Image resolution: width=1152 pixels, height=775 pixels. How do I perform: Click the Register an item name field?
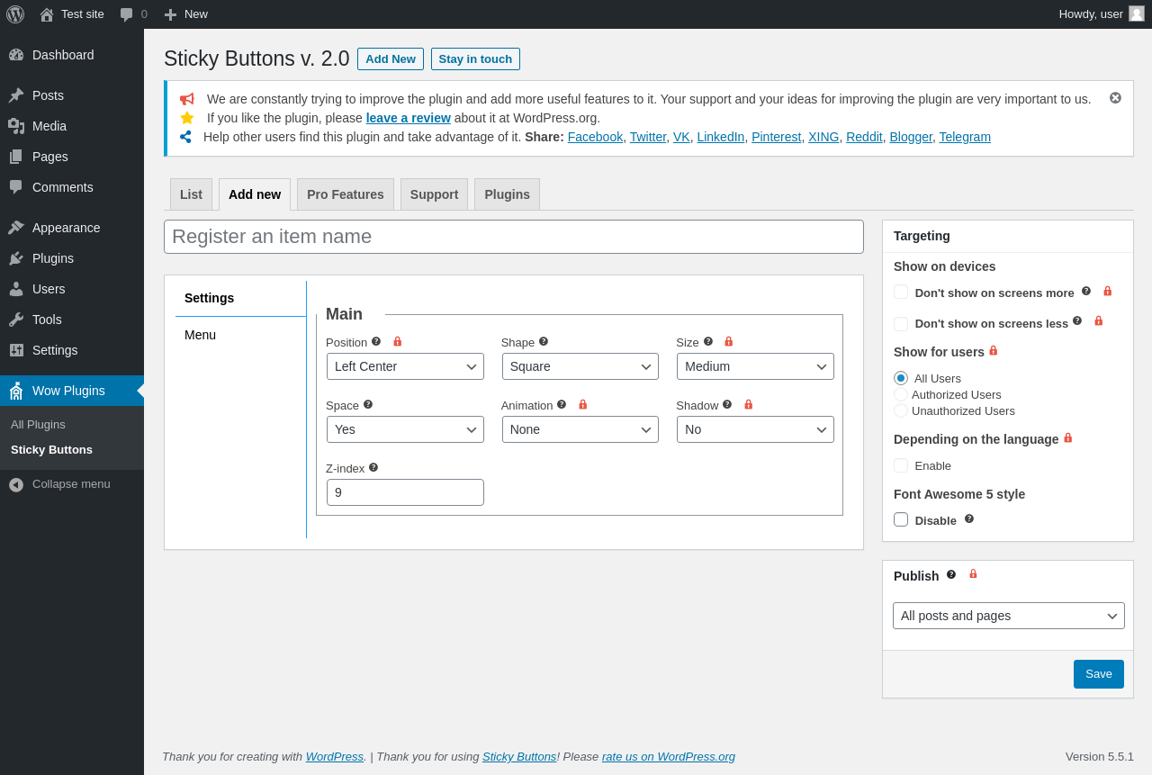[x=514, y=237]
